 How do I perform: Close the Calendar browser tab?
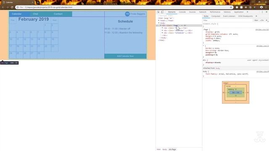coord(32,3)
